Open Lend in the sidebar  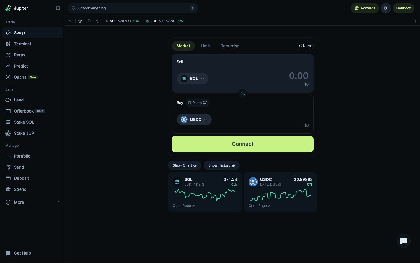pyautogui.click(x=32, y=100)
